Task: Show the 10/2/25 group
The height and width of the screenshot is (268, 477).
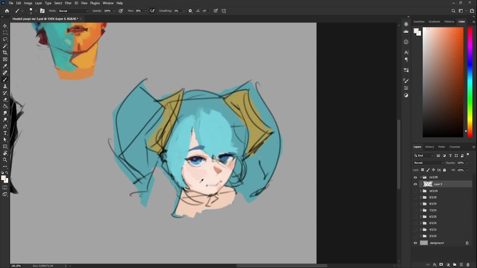Action: pyautogui.click(x=415, y=191)
